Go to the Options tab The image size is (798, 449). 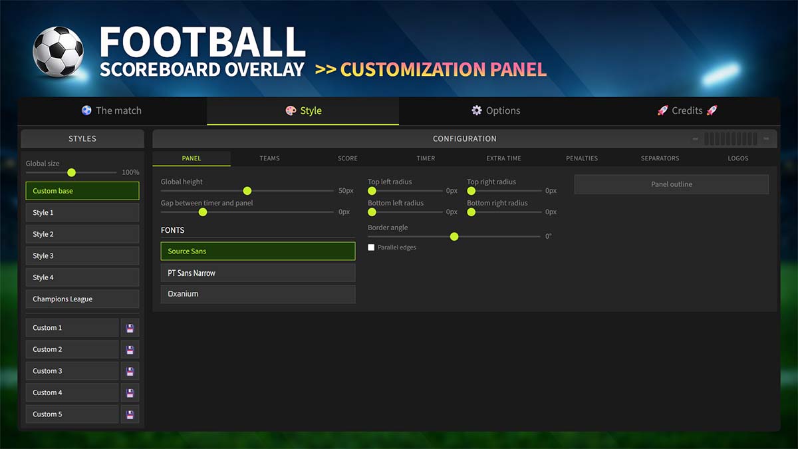(x=495, y=111)
